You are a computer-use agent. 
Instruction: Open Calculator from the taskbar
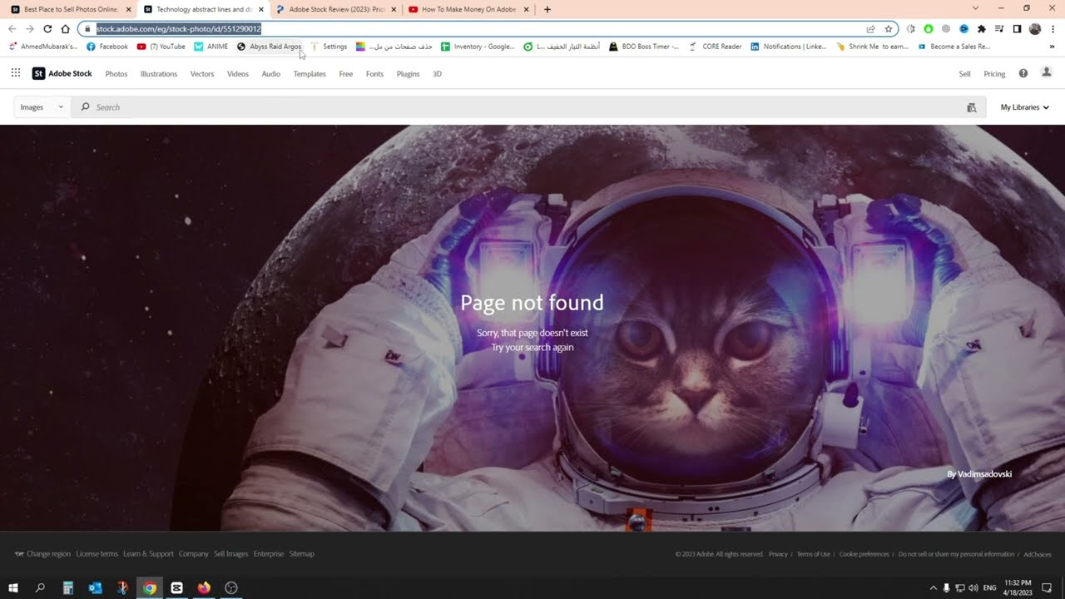tap(68, 587)
